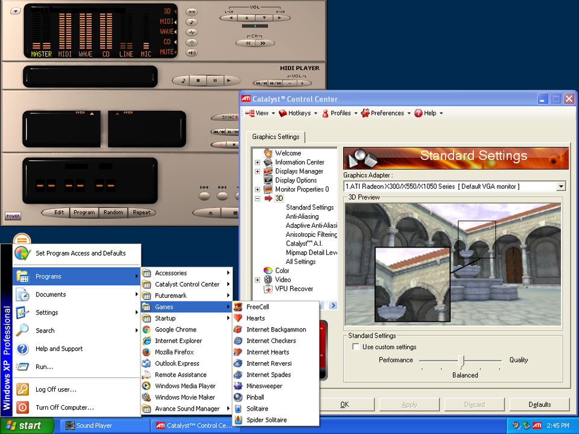Click the Play button in the MIDI Player
Viewport: 579px width, 434px height.
[x=229, y=80]
